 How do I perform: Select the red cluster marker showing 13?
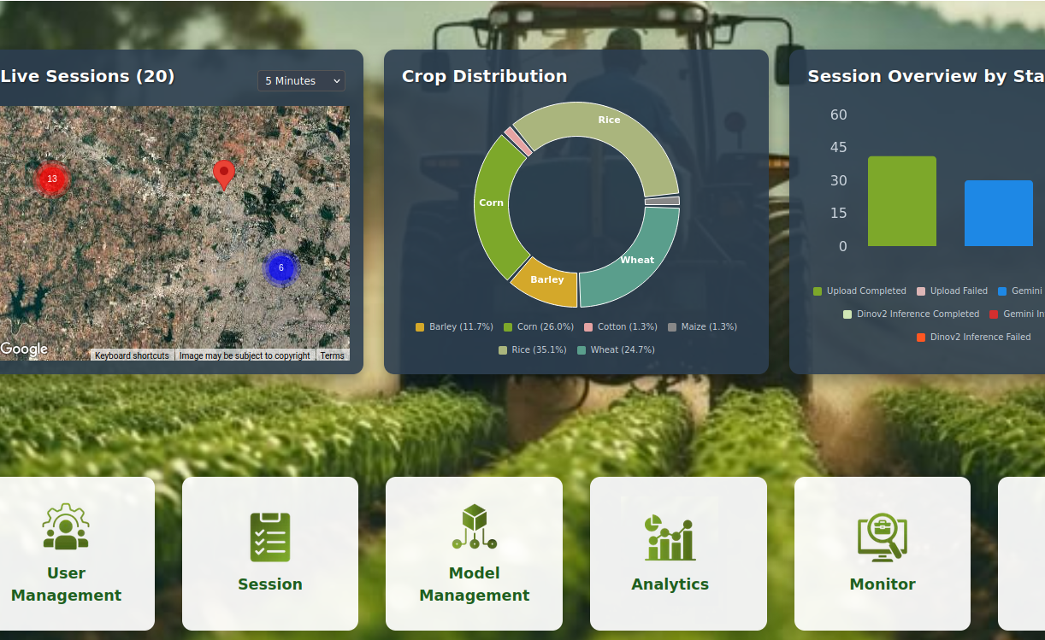coord(52,179)
